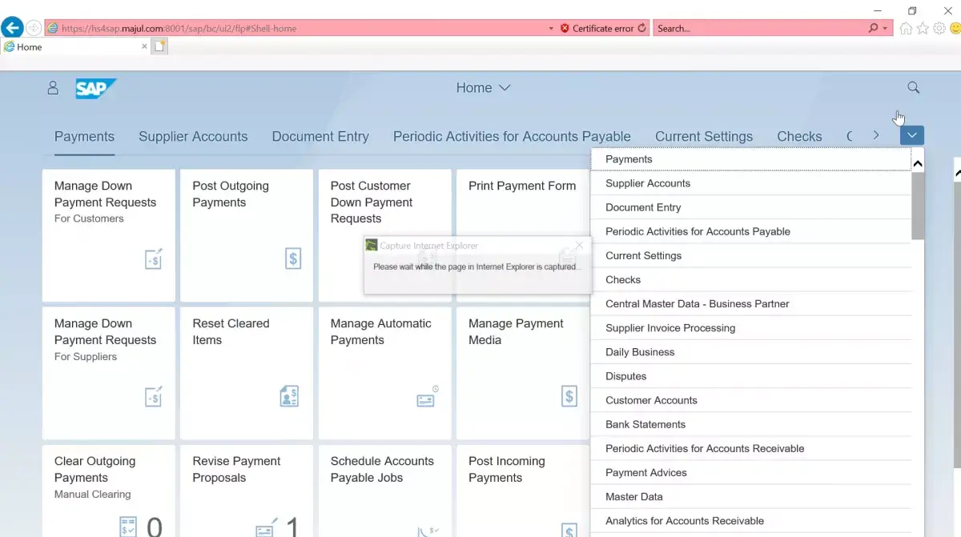Click browser search magnifier button
Screen dimensions: 961x537
point(872,28)
